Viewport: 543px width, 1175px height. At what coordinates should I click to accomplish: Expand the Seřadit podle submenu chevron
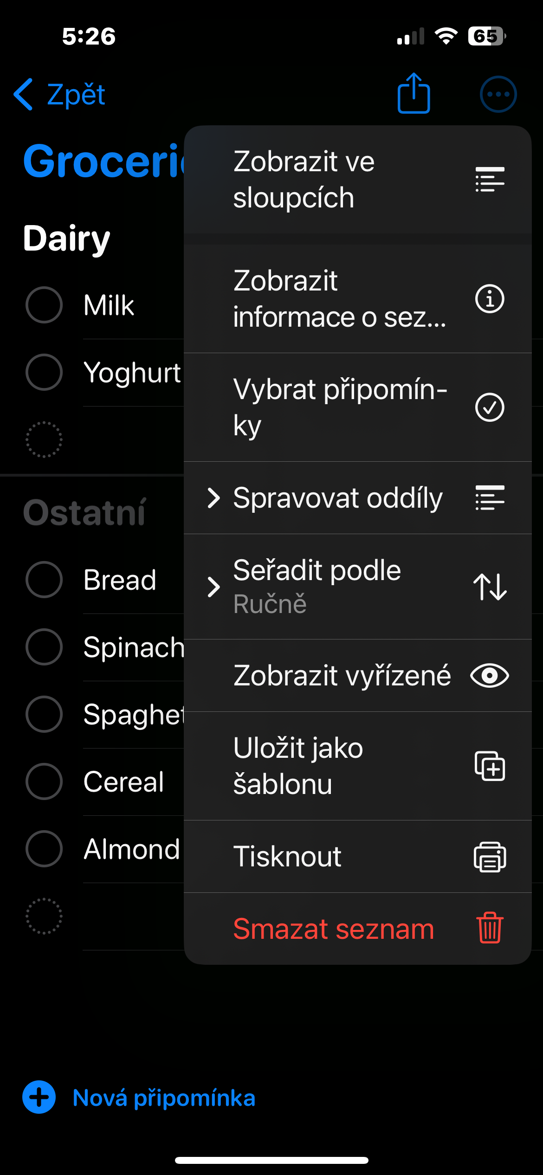tap(213, 587)
